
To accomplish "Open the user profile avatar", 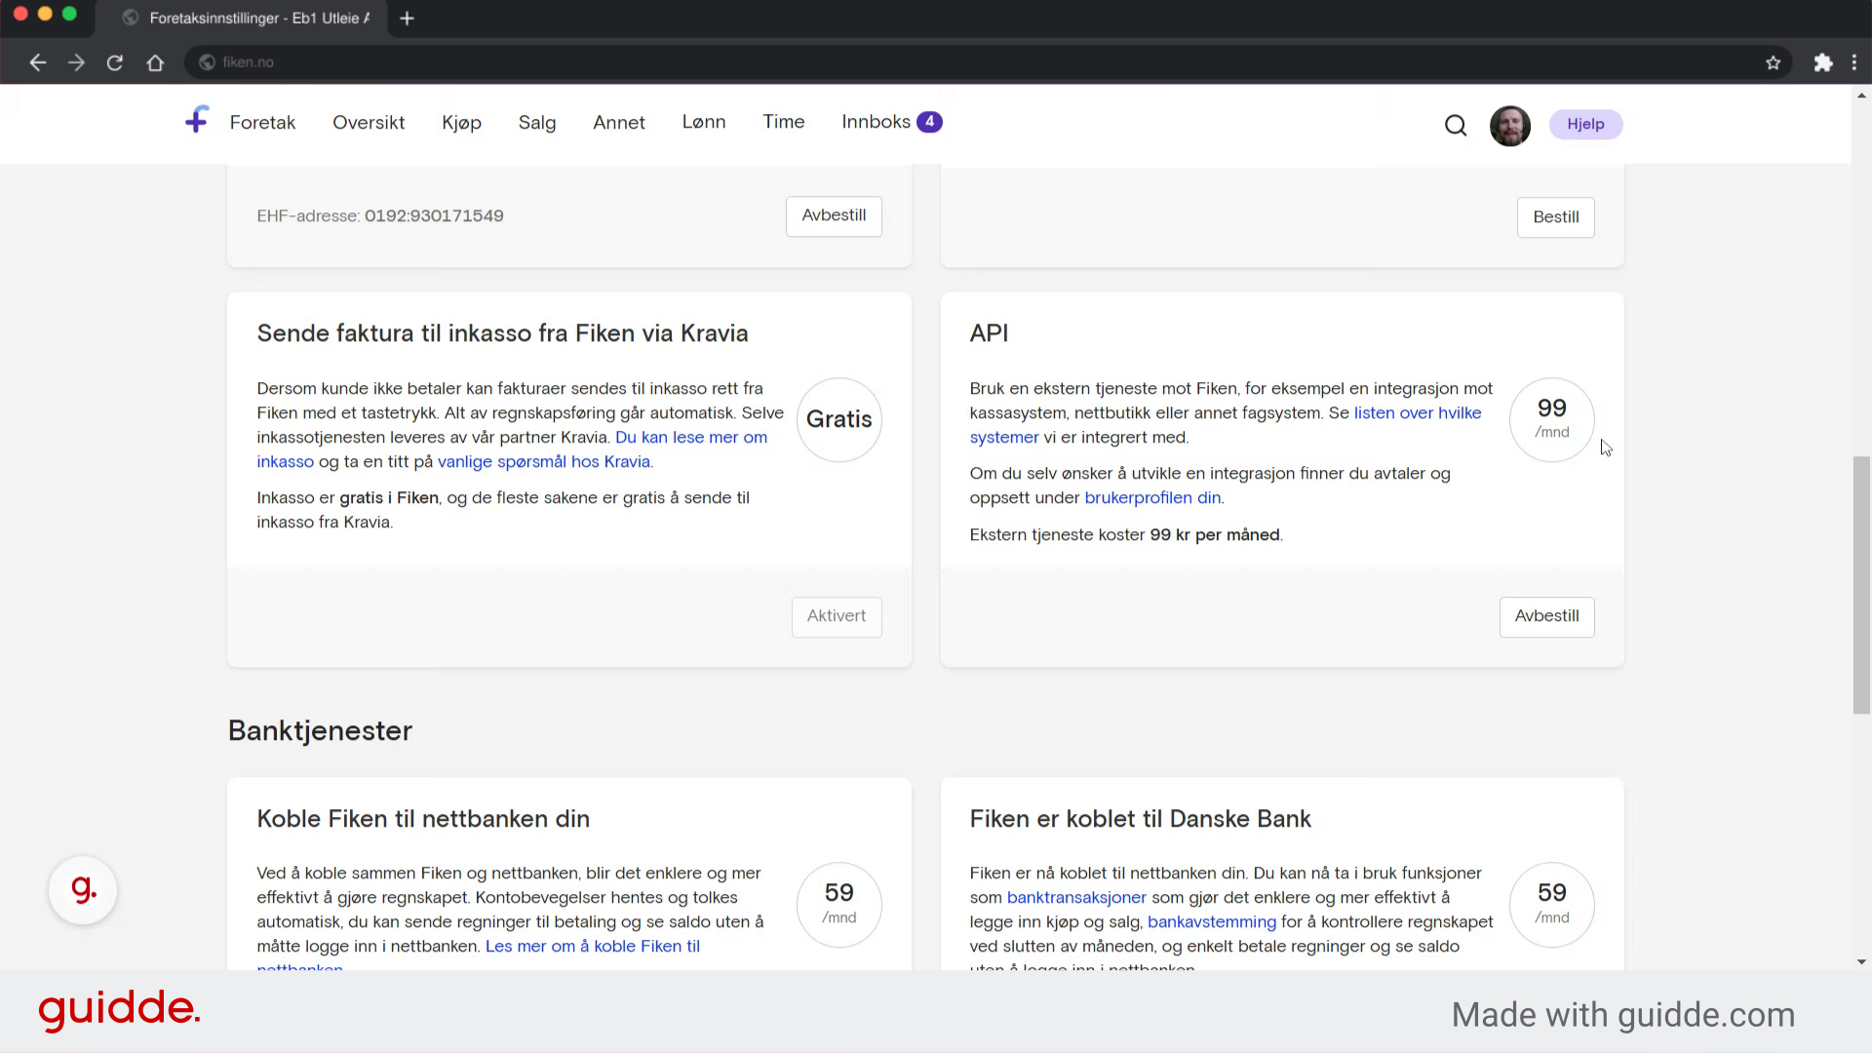I will click(1510, 126).
